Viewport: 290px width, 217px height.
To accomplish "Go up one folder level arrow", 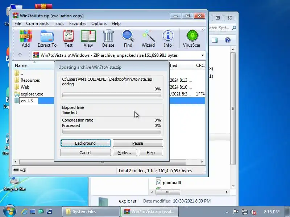I will [x=20, y=55].
